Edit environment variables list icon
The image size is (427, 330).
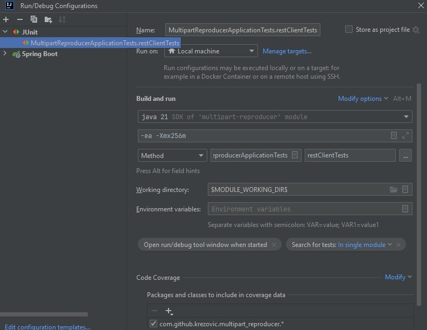(x=405, y=209)
